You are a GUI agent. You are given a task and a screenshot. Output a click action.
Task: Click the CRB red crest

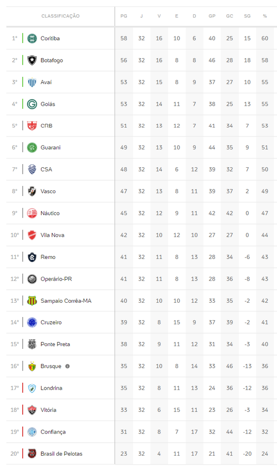32,126
